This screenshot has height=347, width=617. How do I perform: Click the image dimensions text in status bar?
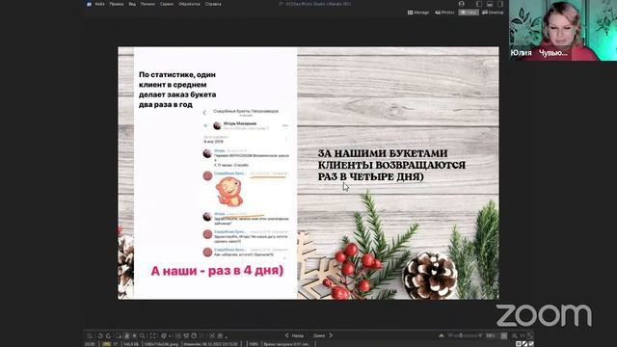161,344
